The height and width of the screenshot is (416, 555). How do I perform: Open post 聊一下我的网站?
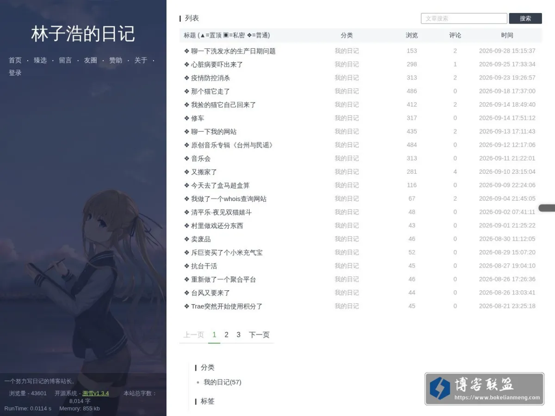[214, 131]
